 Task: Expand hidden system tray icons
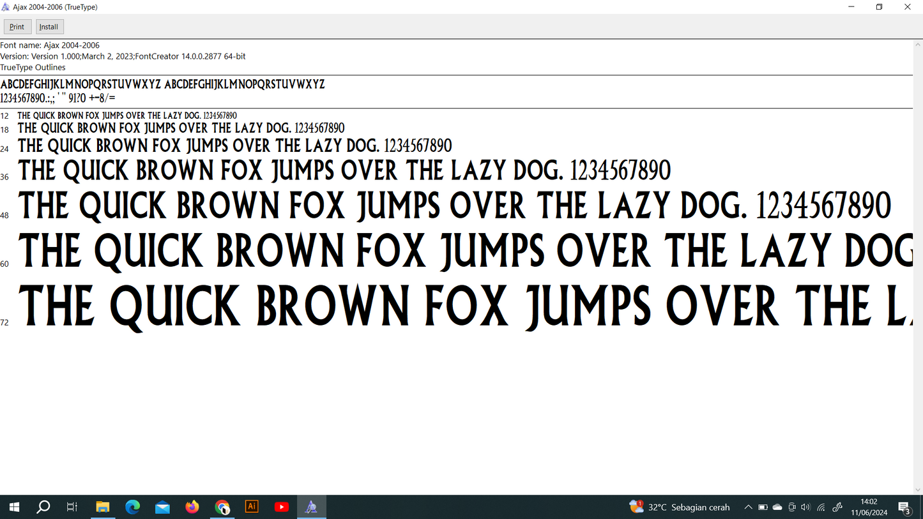748,508
